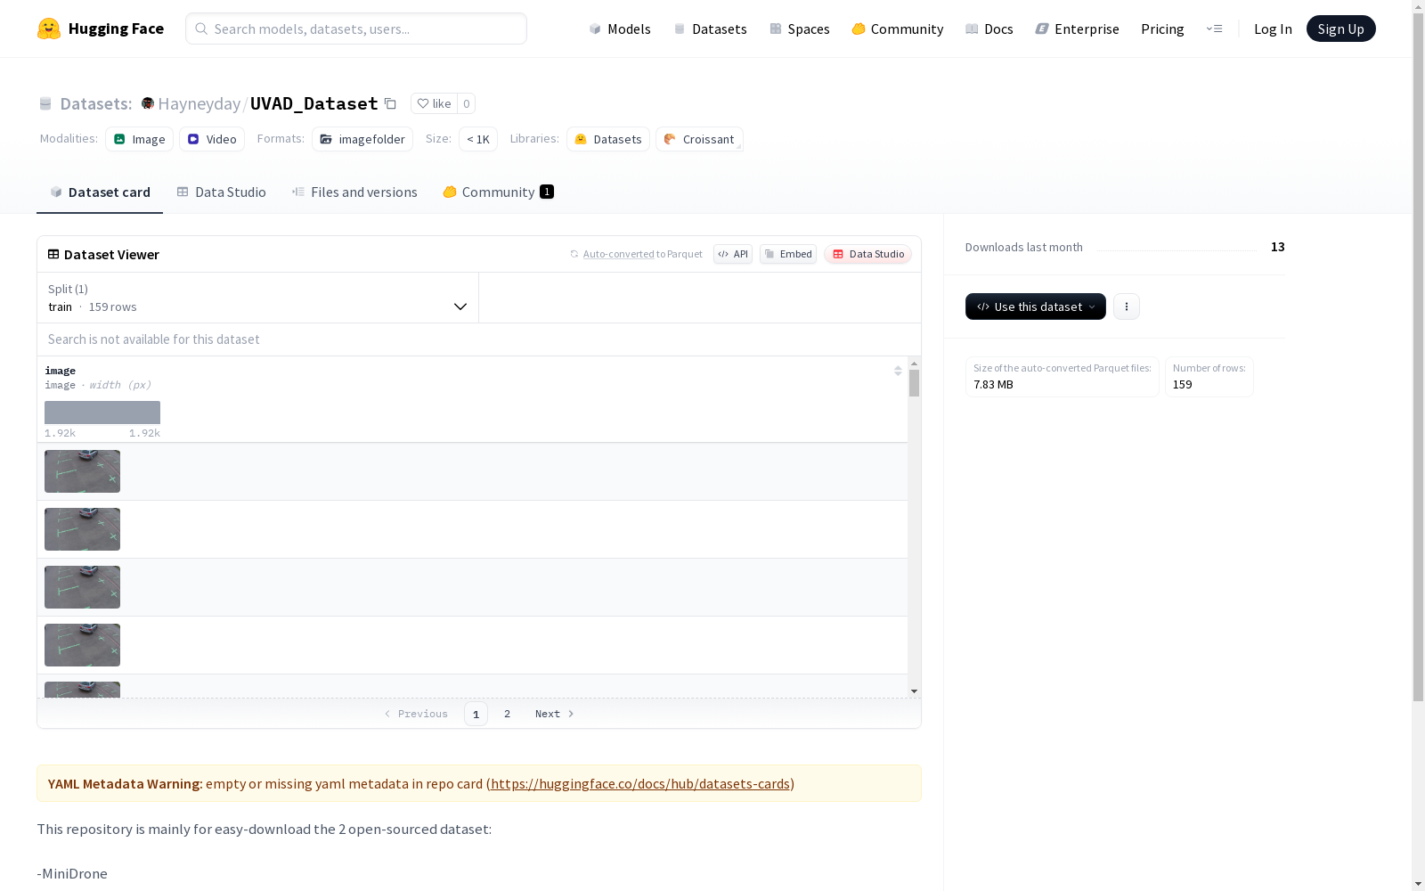The image size is (1425, 891).
Task: Open the first car image thumbnail
Action: (82, 471)
